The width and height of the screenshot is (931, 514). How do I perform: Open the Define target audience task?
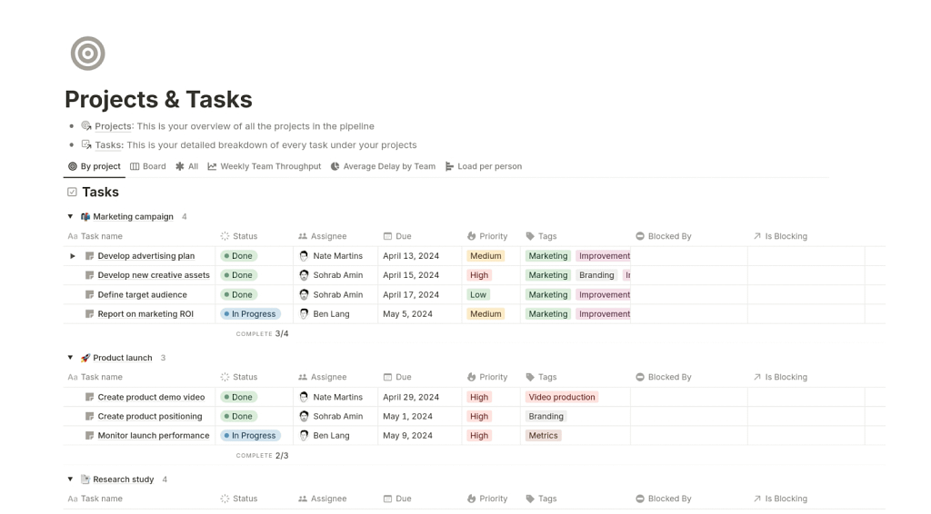(x=142, y=294)
